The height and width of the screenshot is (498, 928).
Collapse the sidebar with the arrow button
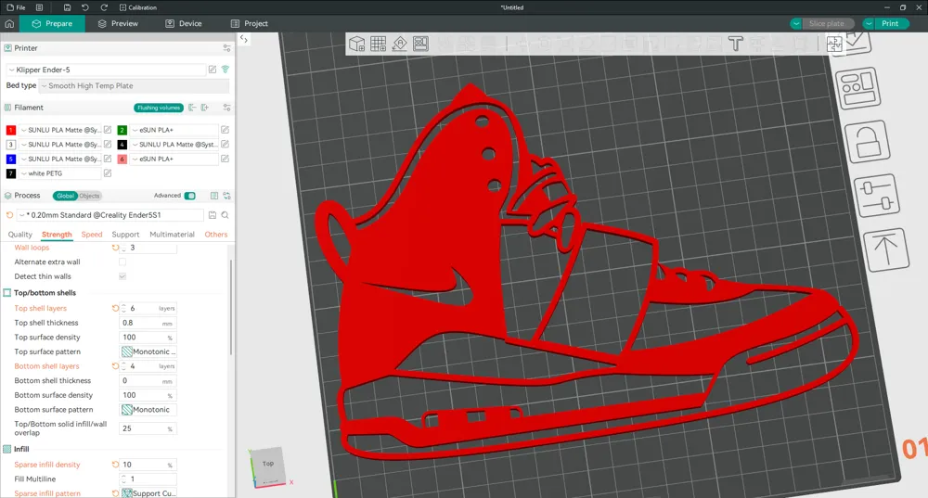point(244,39)
